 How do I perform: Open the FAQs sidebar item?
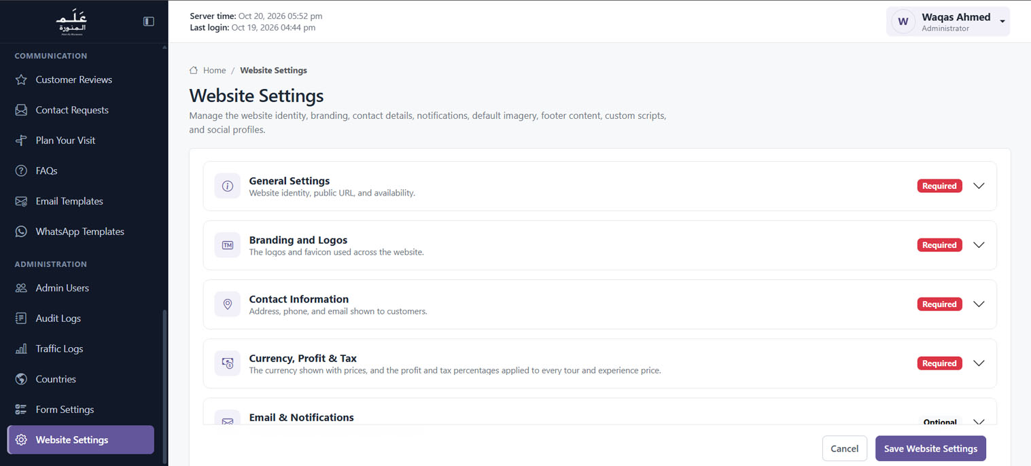click(81, 171)
